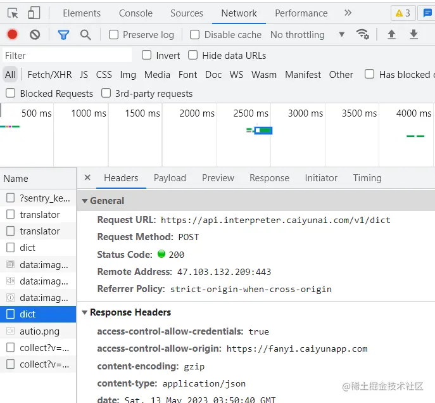Filter requests by Media
The height and width of the screenshot is (403, 435).
[157, 74]
